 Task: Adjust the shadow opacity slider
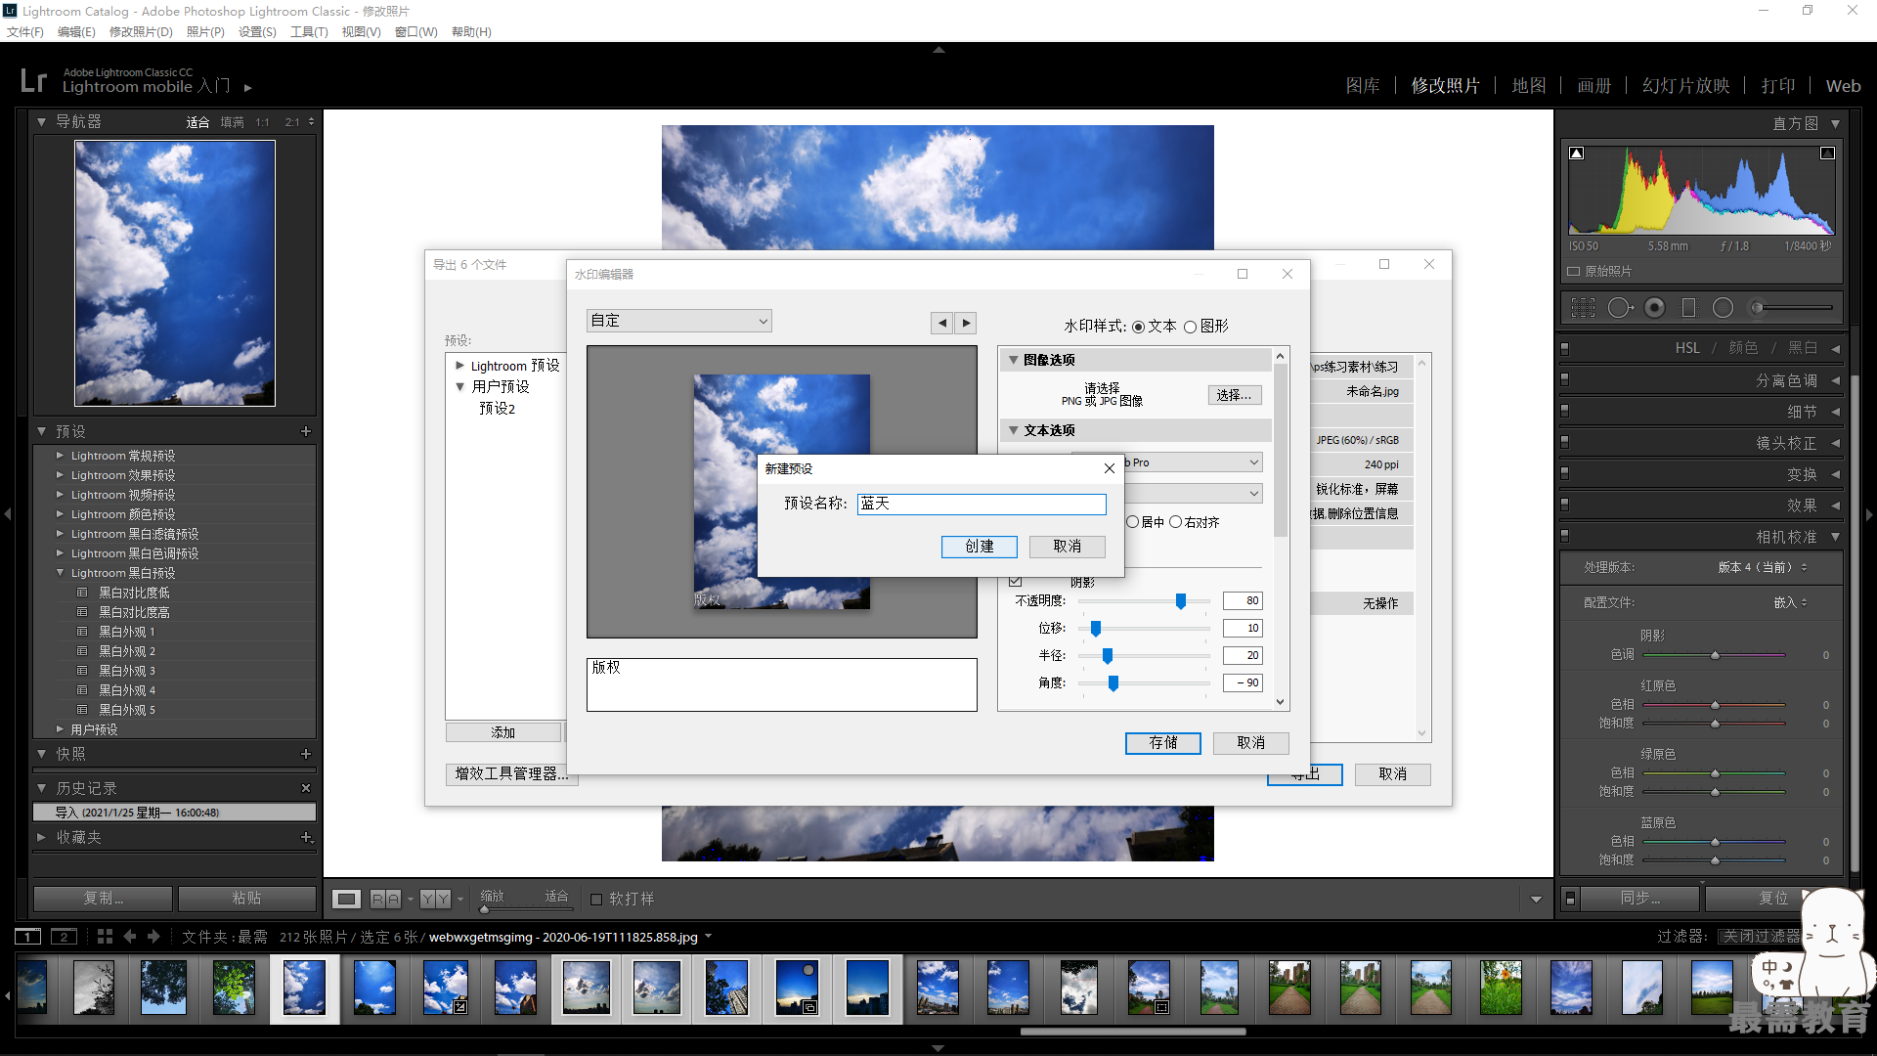point(1181,601)
